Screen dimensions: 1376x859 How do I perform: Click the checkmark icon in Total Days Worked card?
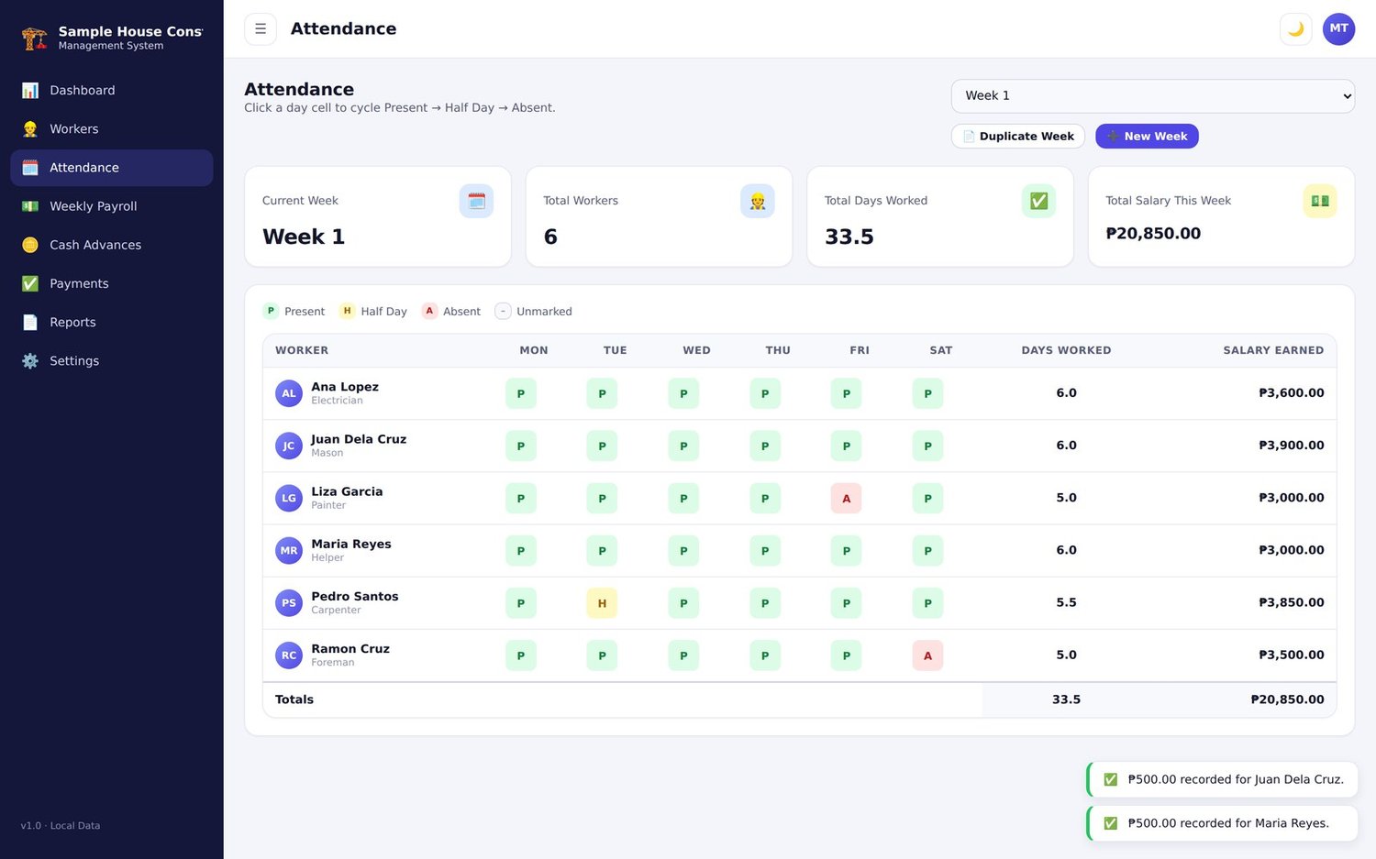(x=1038, y=201)
